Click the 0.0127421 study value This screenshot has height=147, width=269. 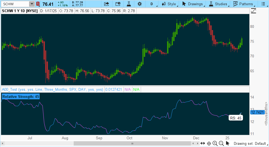(114, 89)
